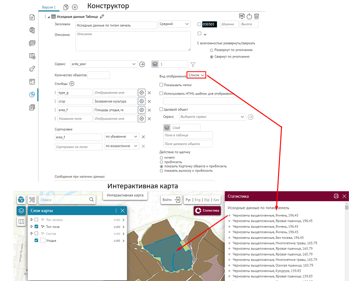Click the XML export icon
Screen dimensions: 349x281
(x=242, y=16)
